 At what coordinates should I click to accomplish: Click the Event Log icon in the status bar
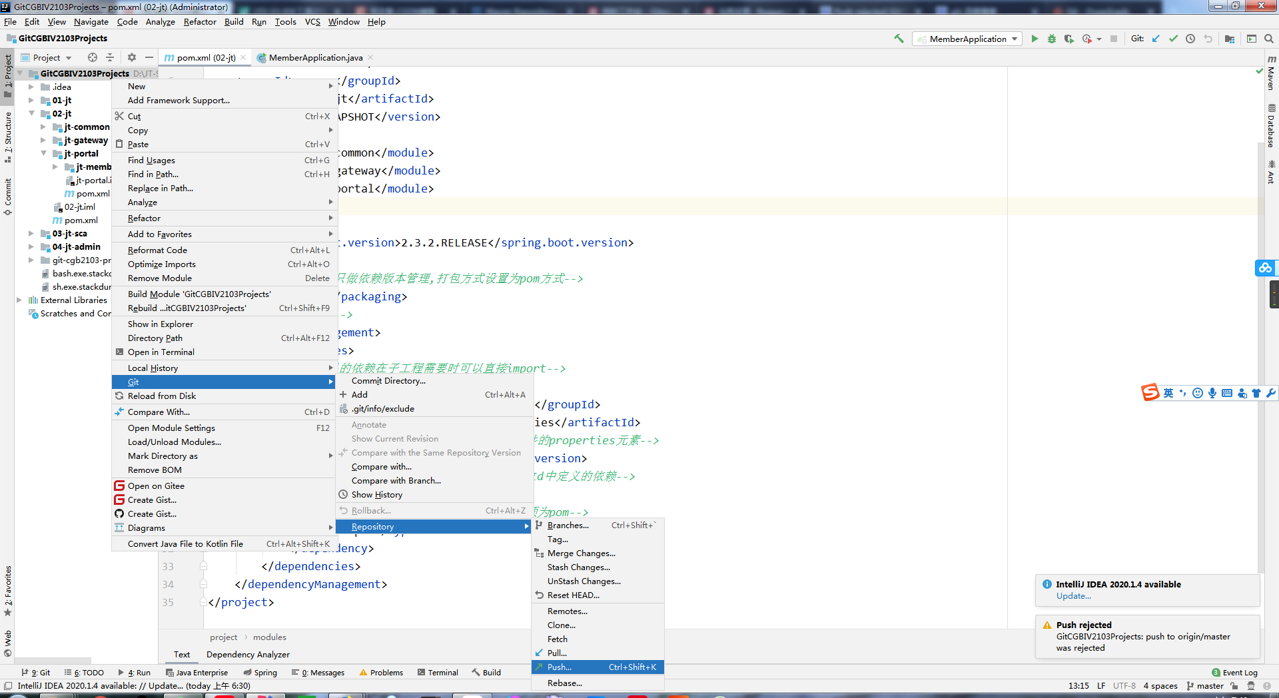(1234, 673)
